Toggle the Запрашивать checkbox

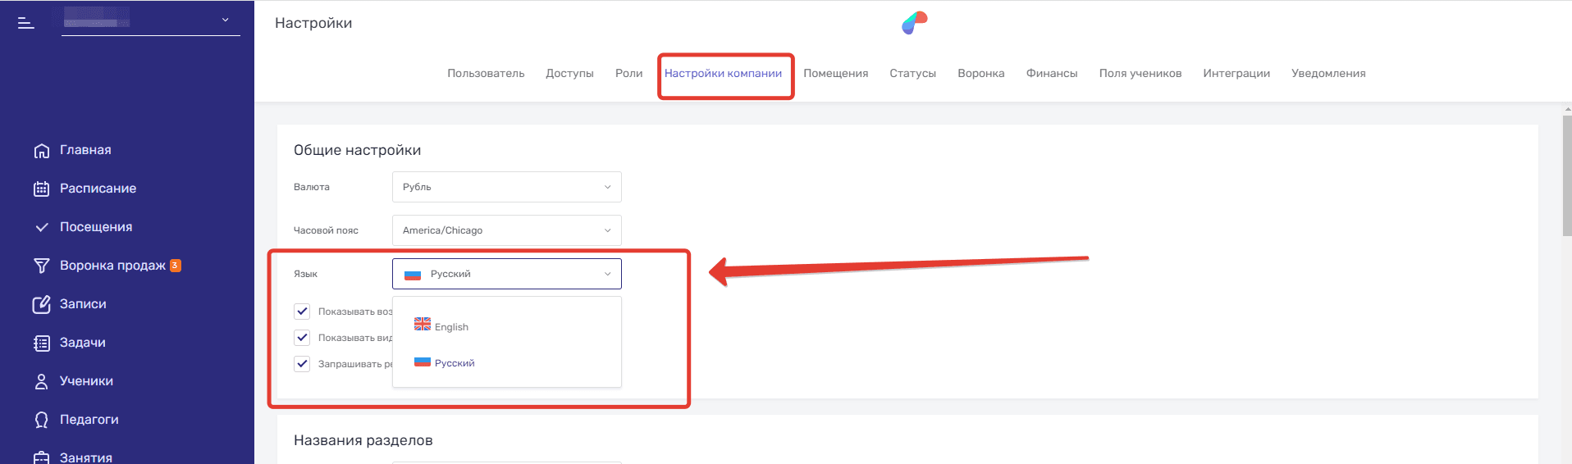(302, 364)
